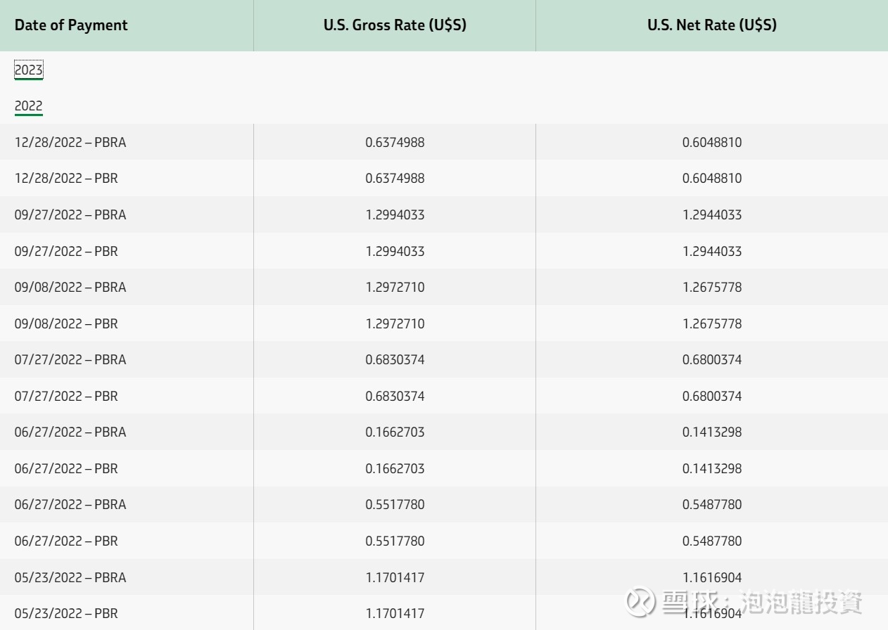The height and width of the screenshot is (630, 888).
Task: Click the Date of Payment column header
Action: coord(71,25)
